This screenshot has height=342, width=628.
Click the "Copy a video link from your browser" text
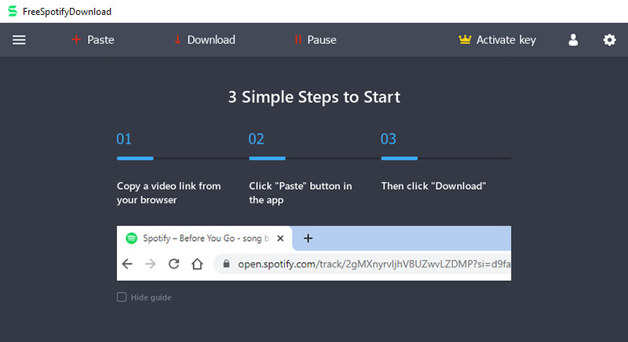pyautogui.click(x=169, y=193)
